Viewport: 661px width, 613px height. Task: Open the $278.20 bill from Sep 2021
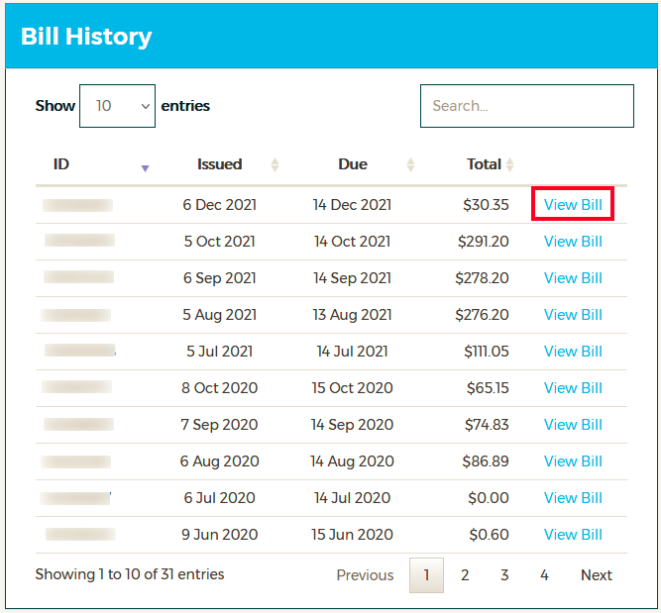(573, 278)
